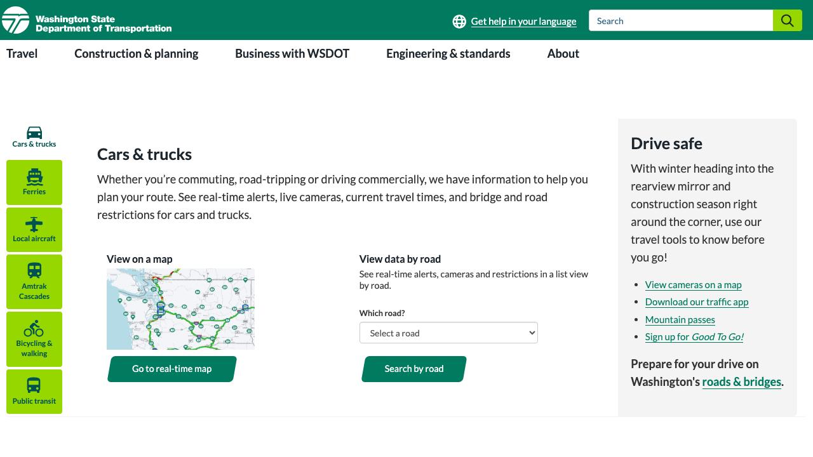Viewport: 813px width, 457px height.
Task: Click the globe language icon
Action: (x=459, y=22)
